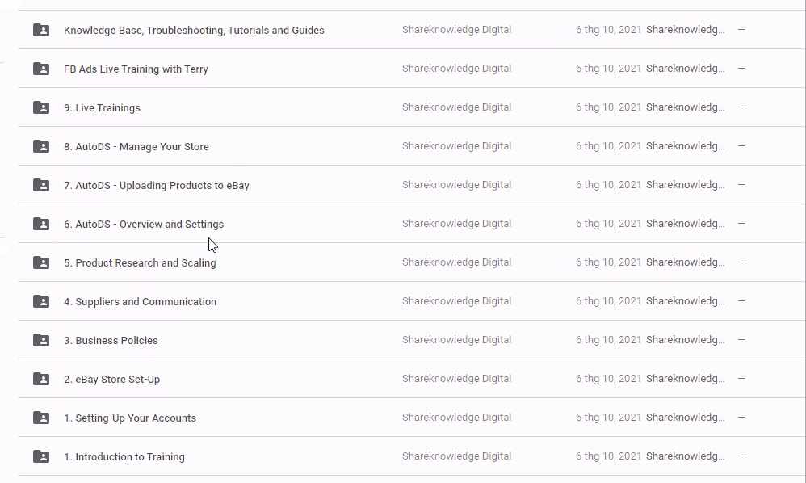Click owner name on AutoDS Manage Your Store row
The image size is (806, 483).
(456, 146)
